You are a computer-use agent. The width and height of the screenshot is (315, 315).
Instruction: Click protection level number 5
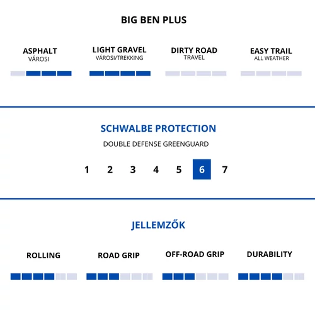pyautogui.click(x=179, y=169)
